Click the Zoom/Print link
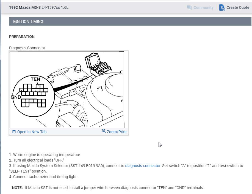 point(117,132)
